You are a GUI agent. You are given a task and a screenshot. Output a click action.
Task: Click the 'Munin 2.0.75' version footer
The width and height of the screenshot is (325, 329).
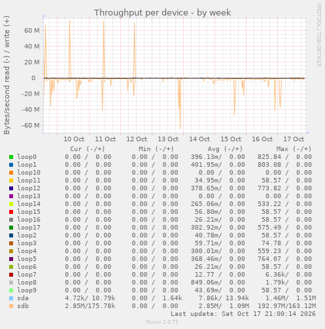click(x=162, y=322)
